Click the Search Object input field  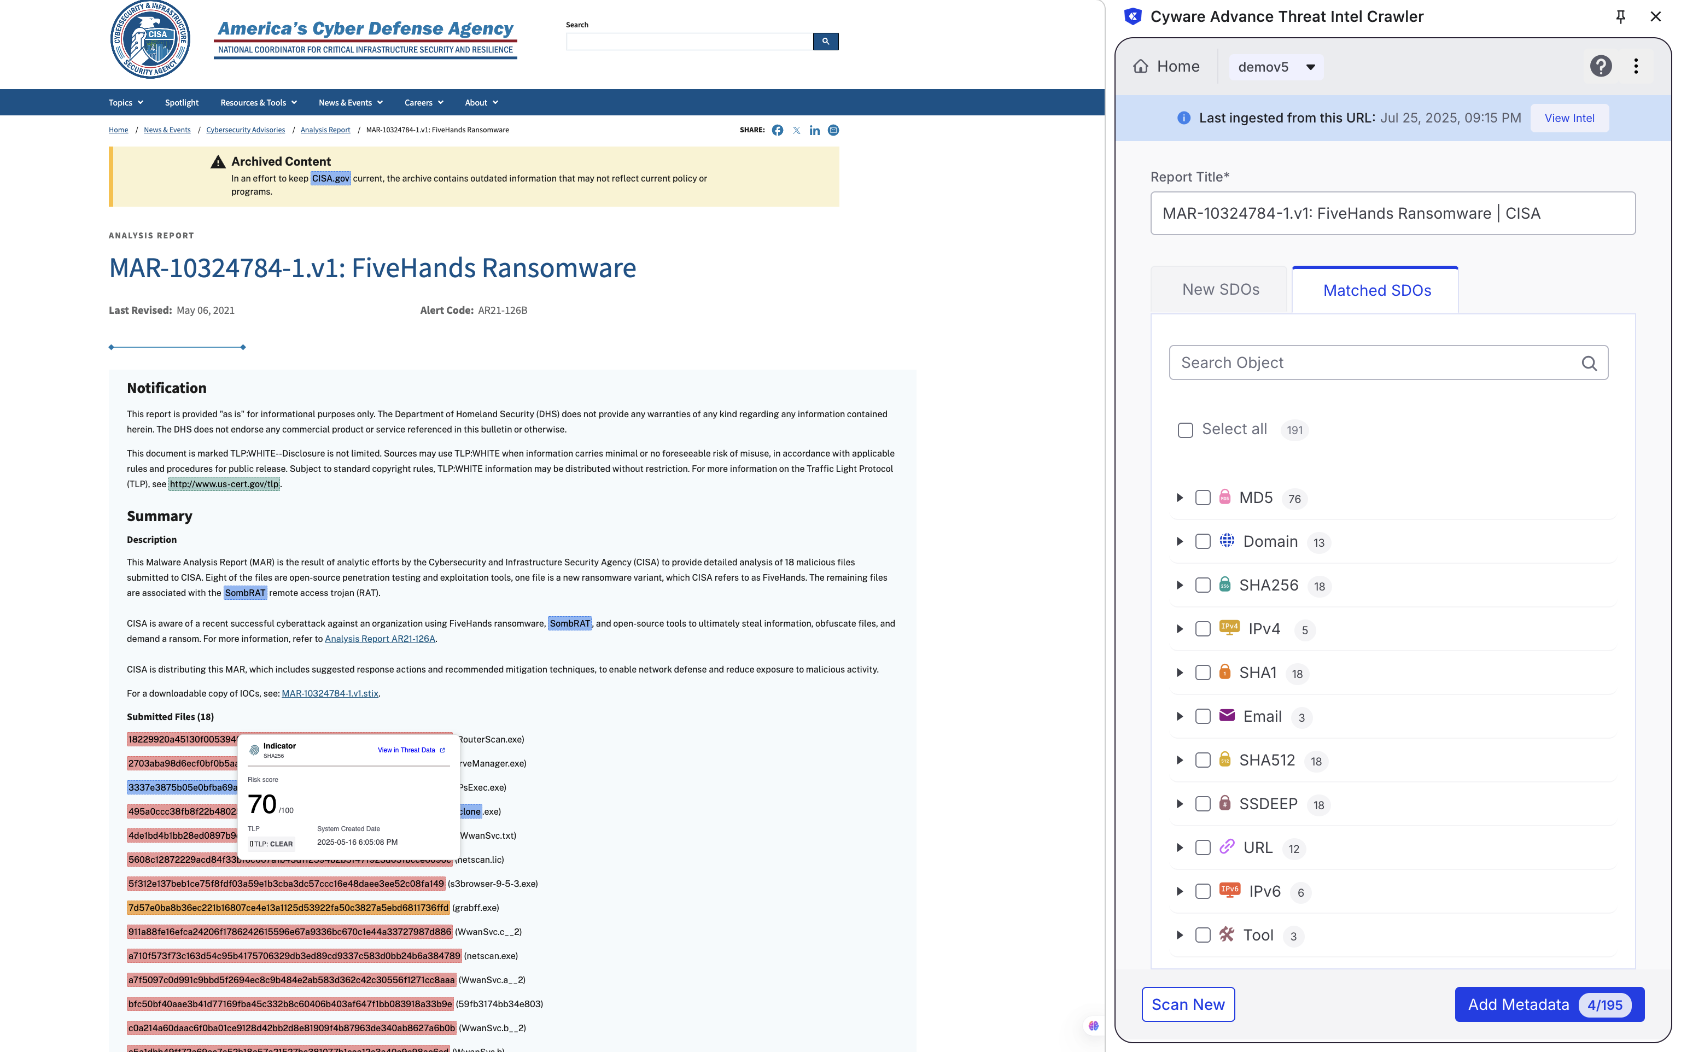click(1388, 363)
